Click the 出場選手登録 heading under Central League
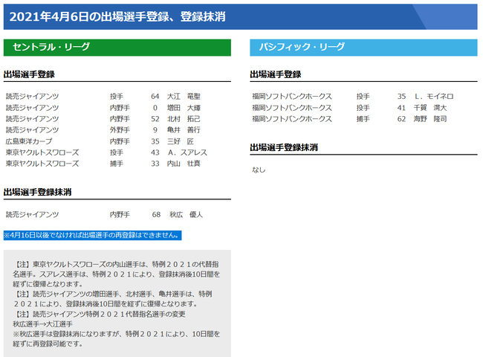483x357 pixels. pos(29,74)
